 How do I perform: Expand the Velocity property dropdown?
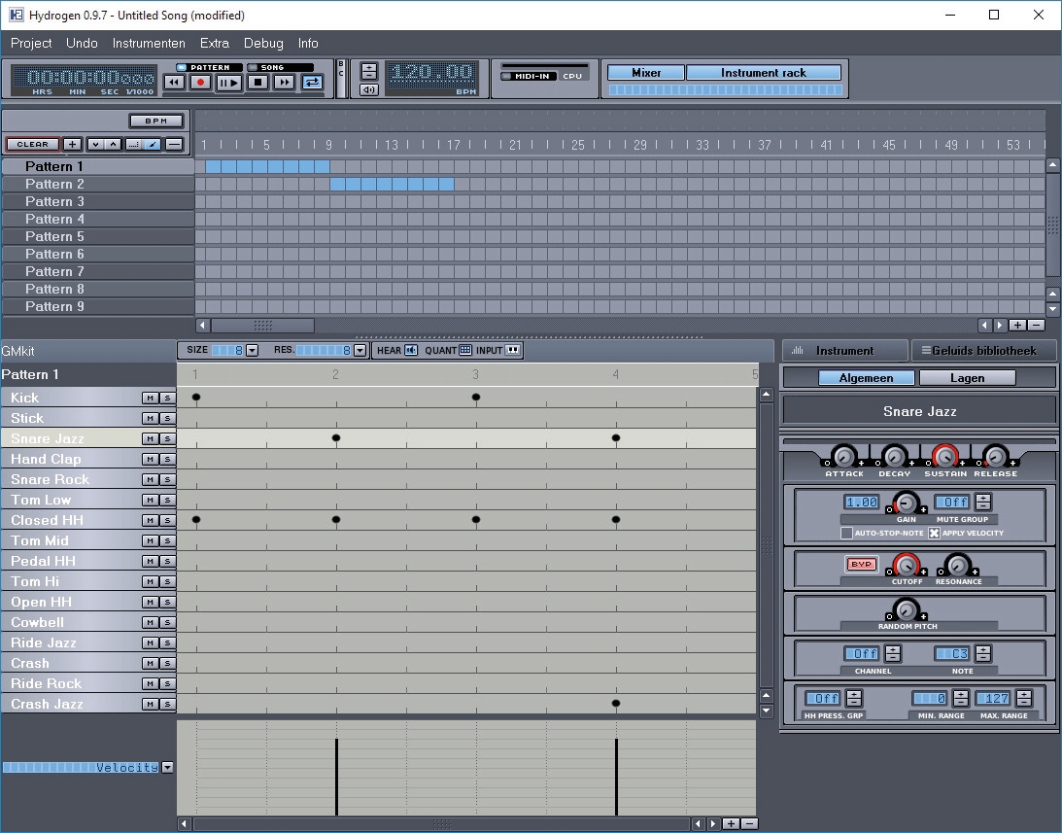(167, 767)
